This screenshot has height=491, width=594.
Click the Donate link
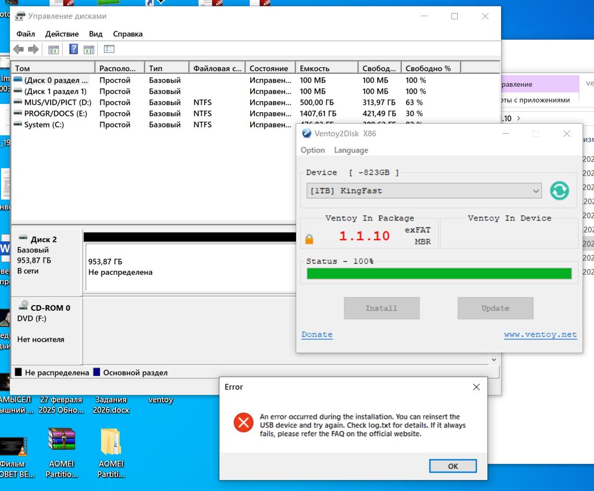pyautogui.click(x=317, y=334)
